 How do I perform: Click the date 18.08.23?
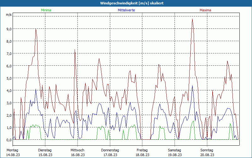(x=143, y=155)
